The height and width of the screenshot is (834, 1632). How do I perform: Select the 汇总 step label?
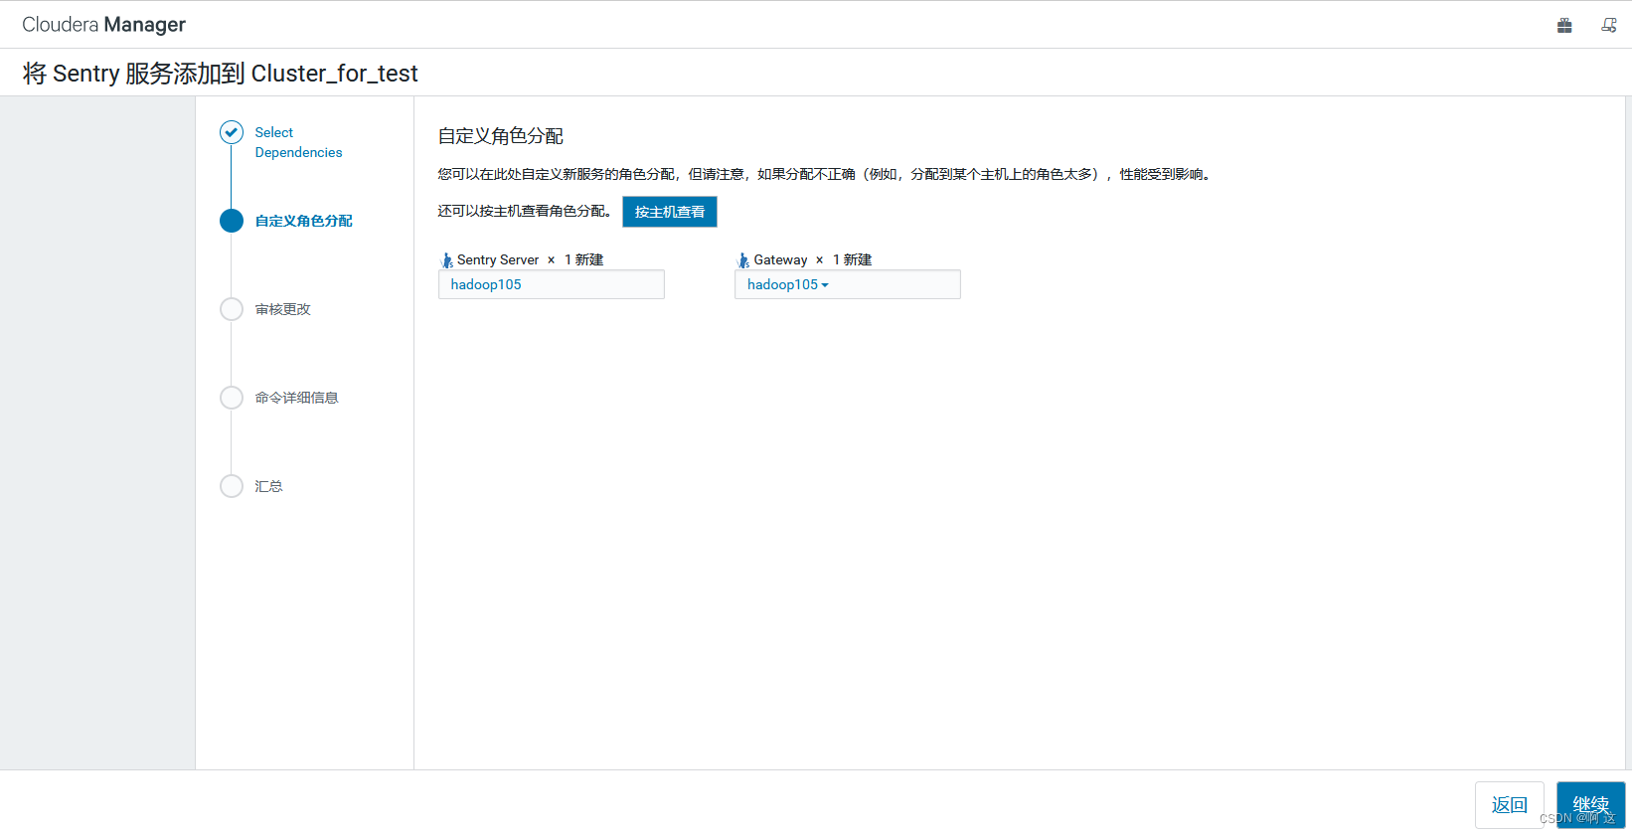(x=268, y=486)
